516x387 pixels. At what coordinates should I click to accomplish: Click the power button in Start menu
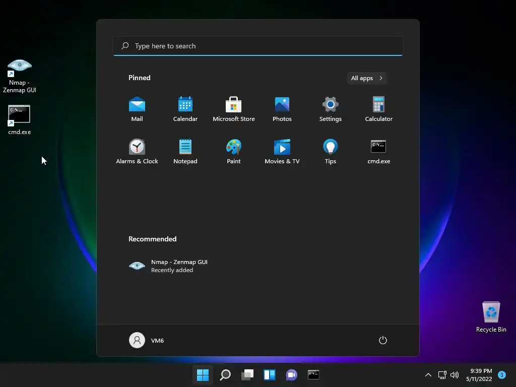383,340
